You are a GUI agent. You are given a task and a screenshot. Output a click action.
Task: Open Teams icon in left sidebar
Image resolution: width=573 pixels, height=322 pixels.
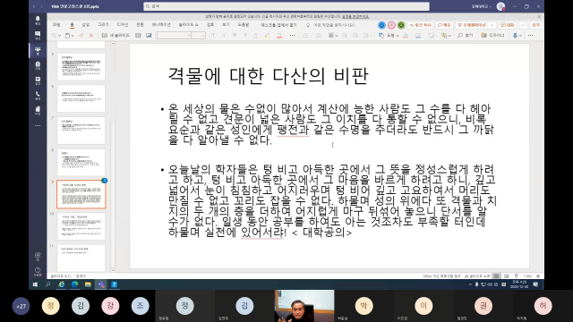38,50
